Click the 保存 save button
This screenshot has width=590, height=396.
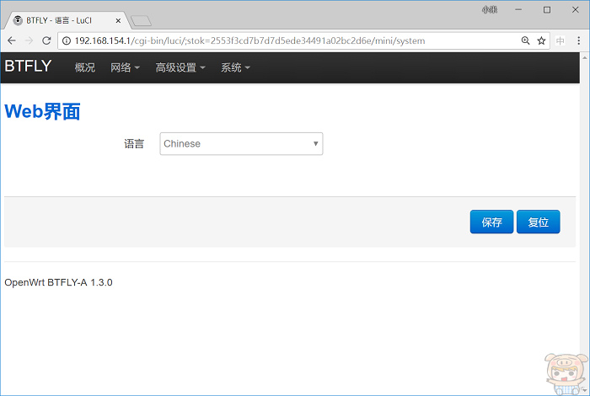coord(491,222)
